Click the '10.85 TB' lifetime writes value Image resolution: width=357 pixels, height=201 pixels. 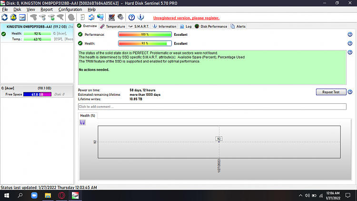(136, 99)
